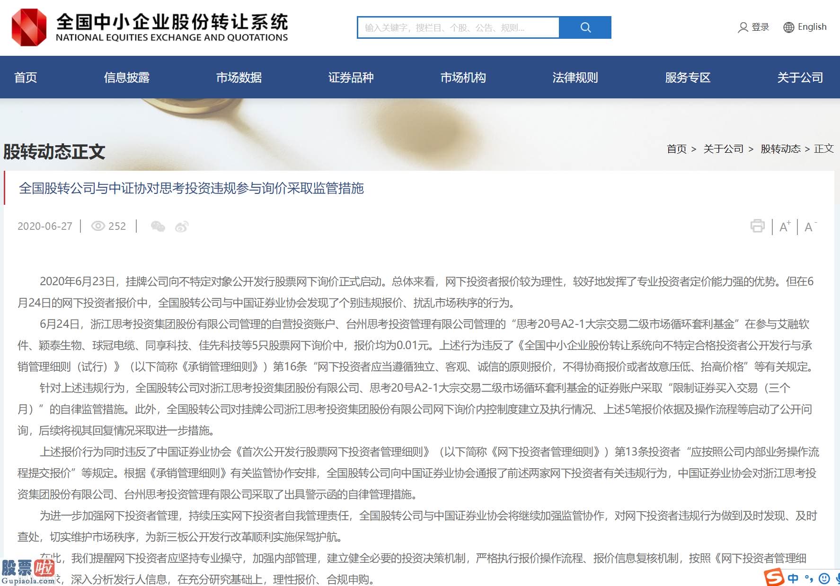This screenshot has width=840, height=586.
Task: Click the Sogou emoji smiley icon
Action: coord(824,578)
